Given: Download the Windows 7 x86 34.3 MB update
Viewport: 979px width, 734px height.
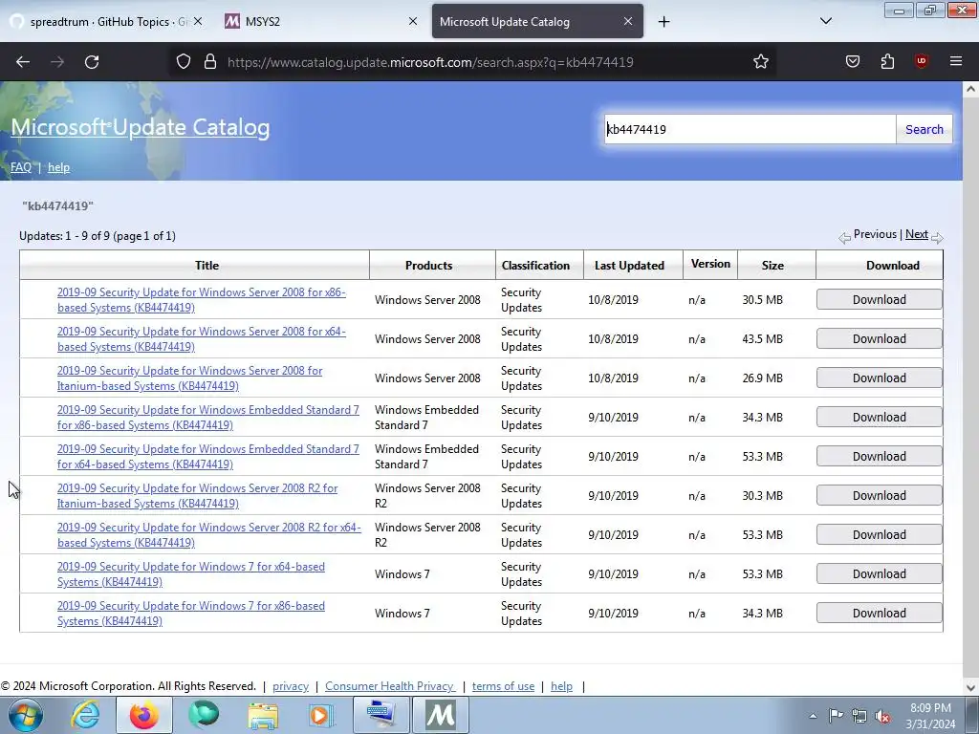Looking at the screenshot, I should coord(880,613).
